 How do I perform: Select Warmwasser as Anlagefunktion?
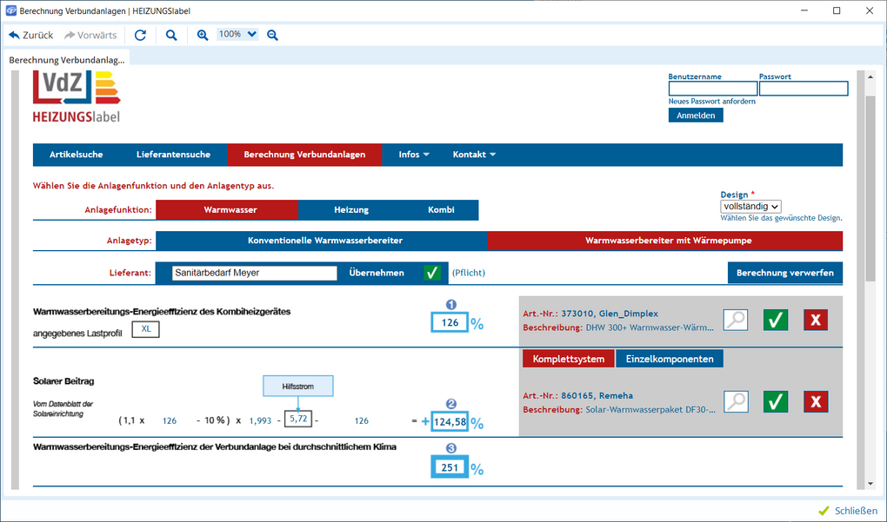pos(230,210)
